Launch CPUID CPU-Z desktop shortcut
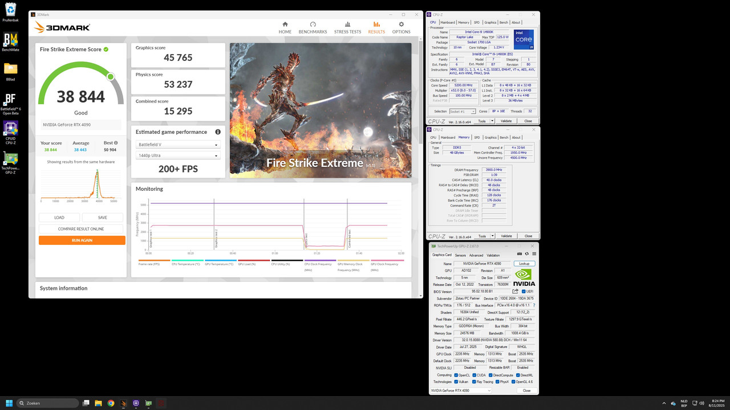The image size is (730, 410). point(10,132)
